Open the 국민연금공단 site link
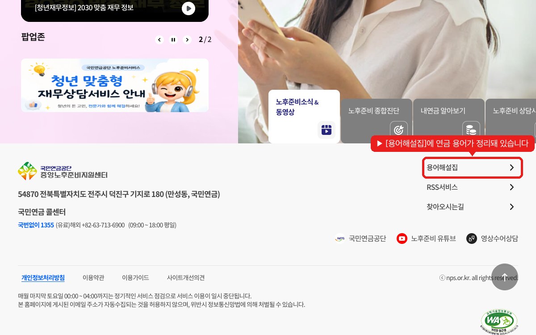 [360, 239]
